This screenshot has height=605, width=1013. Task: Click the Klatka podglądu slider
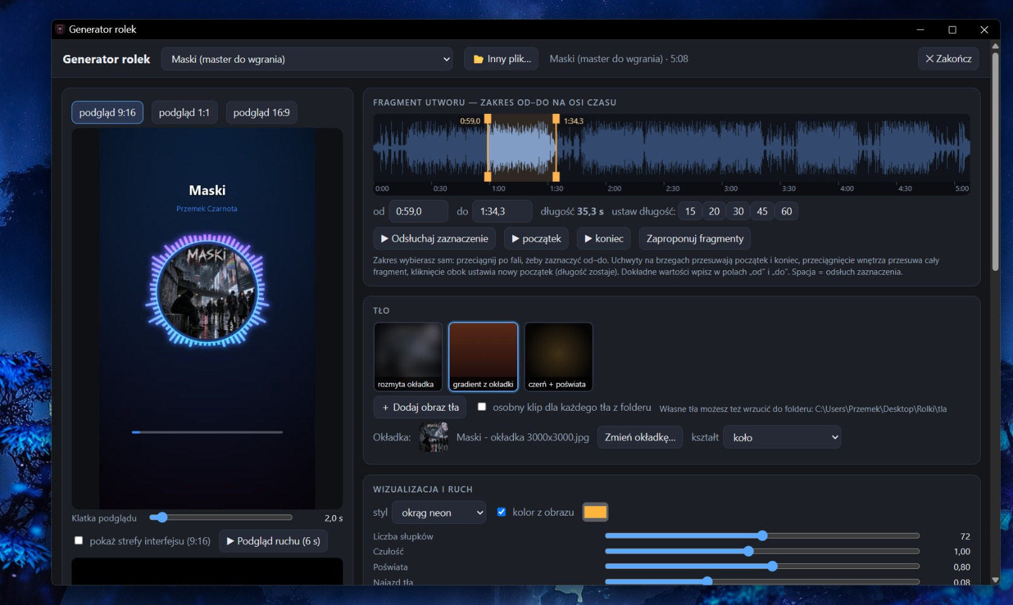point(221,518)
